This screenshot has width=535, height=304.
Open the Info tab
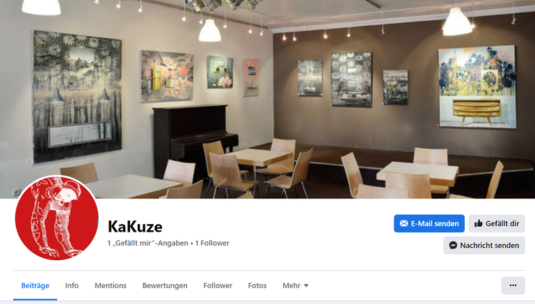point(72,286)
